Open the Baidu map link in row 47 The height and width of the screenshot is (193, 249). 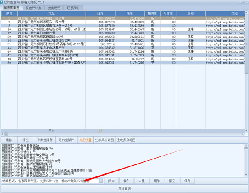(225, 55)
